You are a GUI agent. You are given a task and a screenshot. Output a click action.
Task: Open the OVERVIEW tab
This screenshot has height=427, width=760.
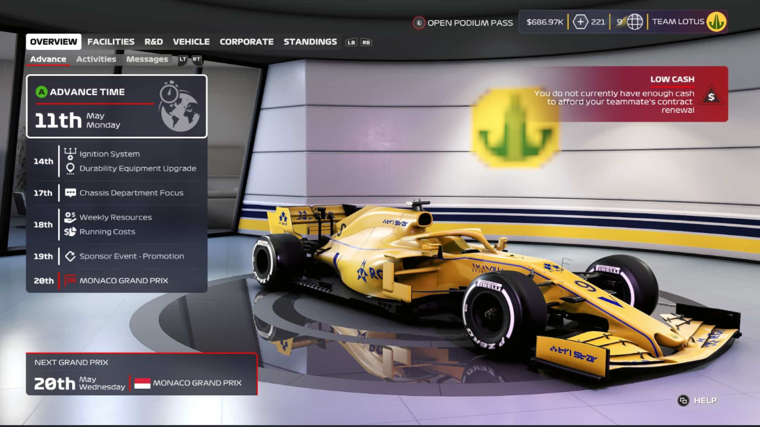pyautogui.click(x=54, y=42)
